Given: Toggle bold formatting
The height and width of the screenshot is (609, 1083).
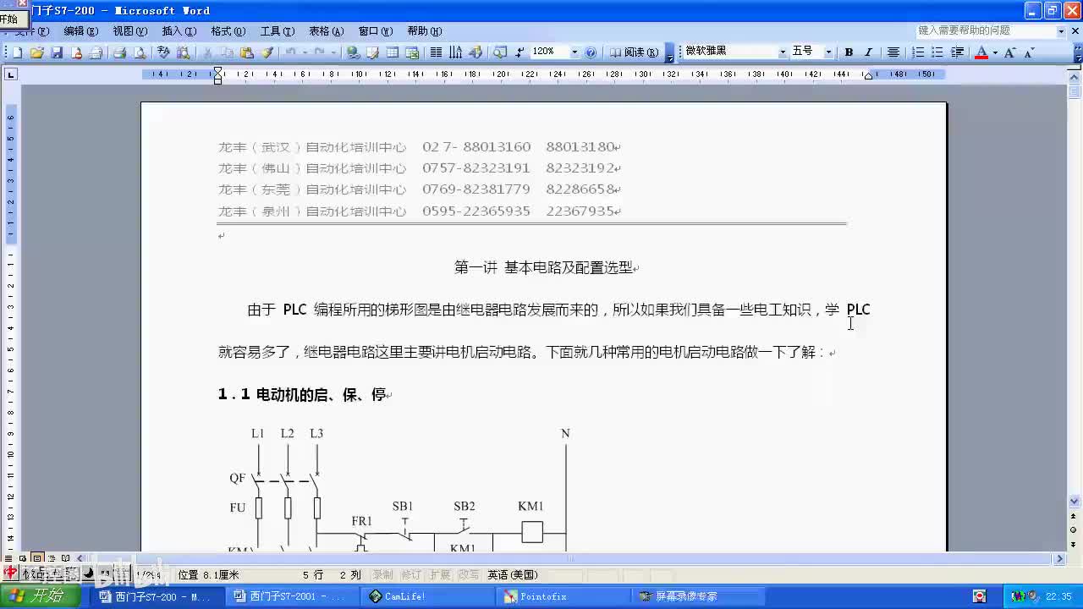Looking at the screenshot, I should (x=849, y=52).
